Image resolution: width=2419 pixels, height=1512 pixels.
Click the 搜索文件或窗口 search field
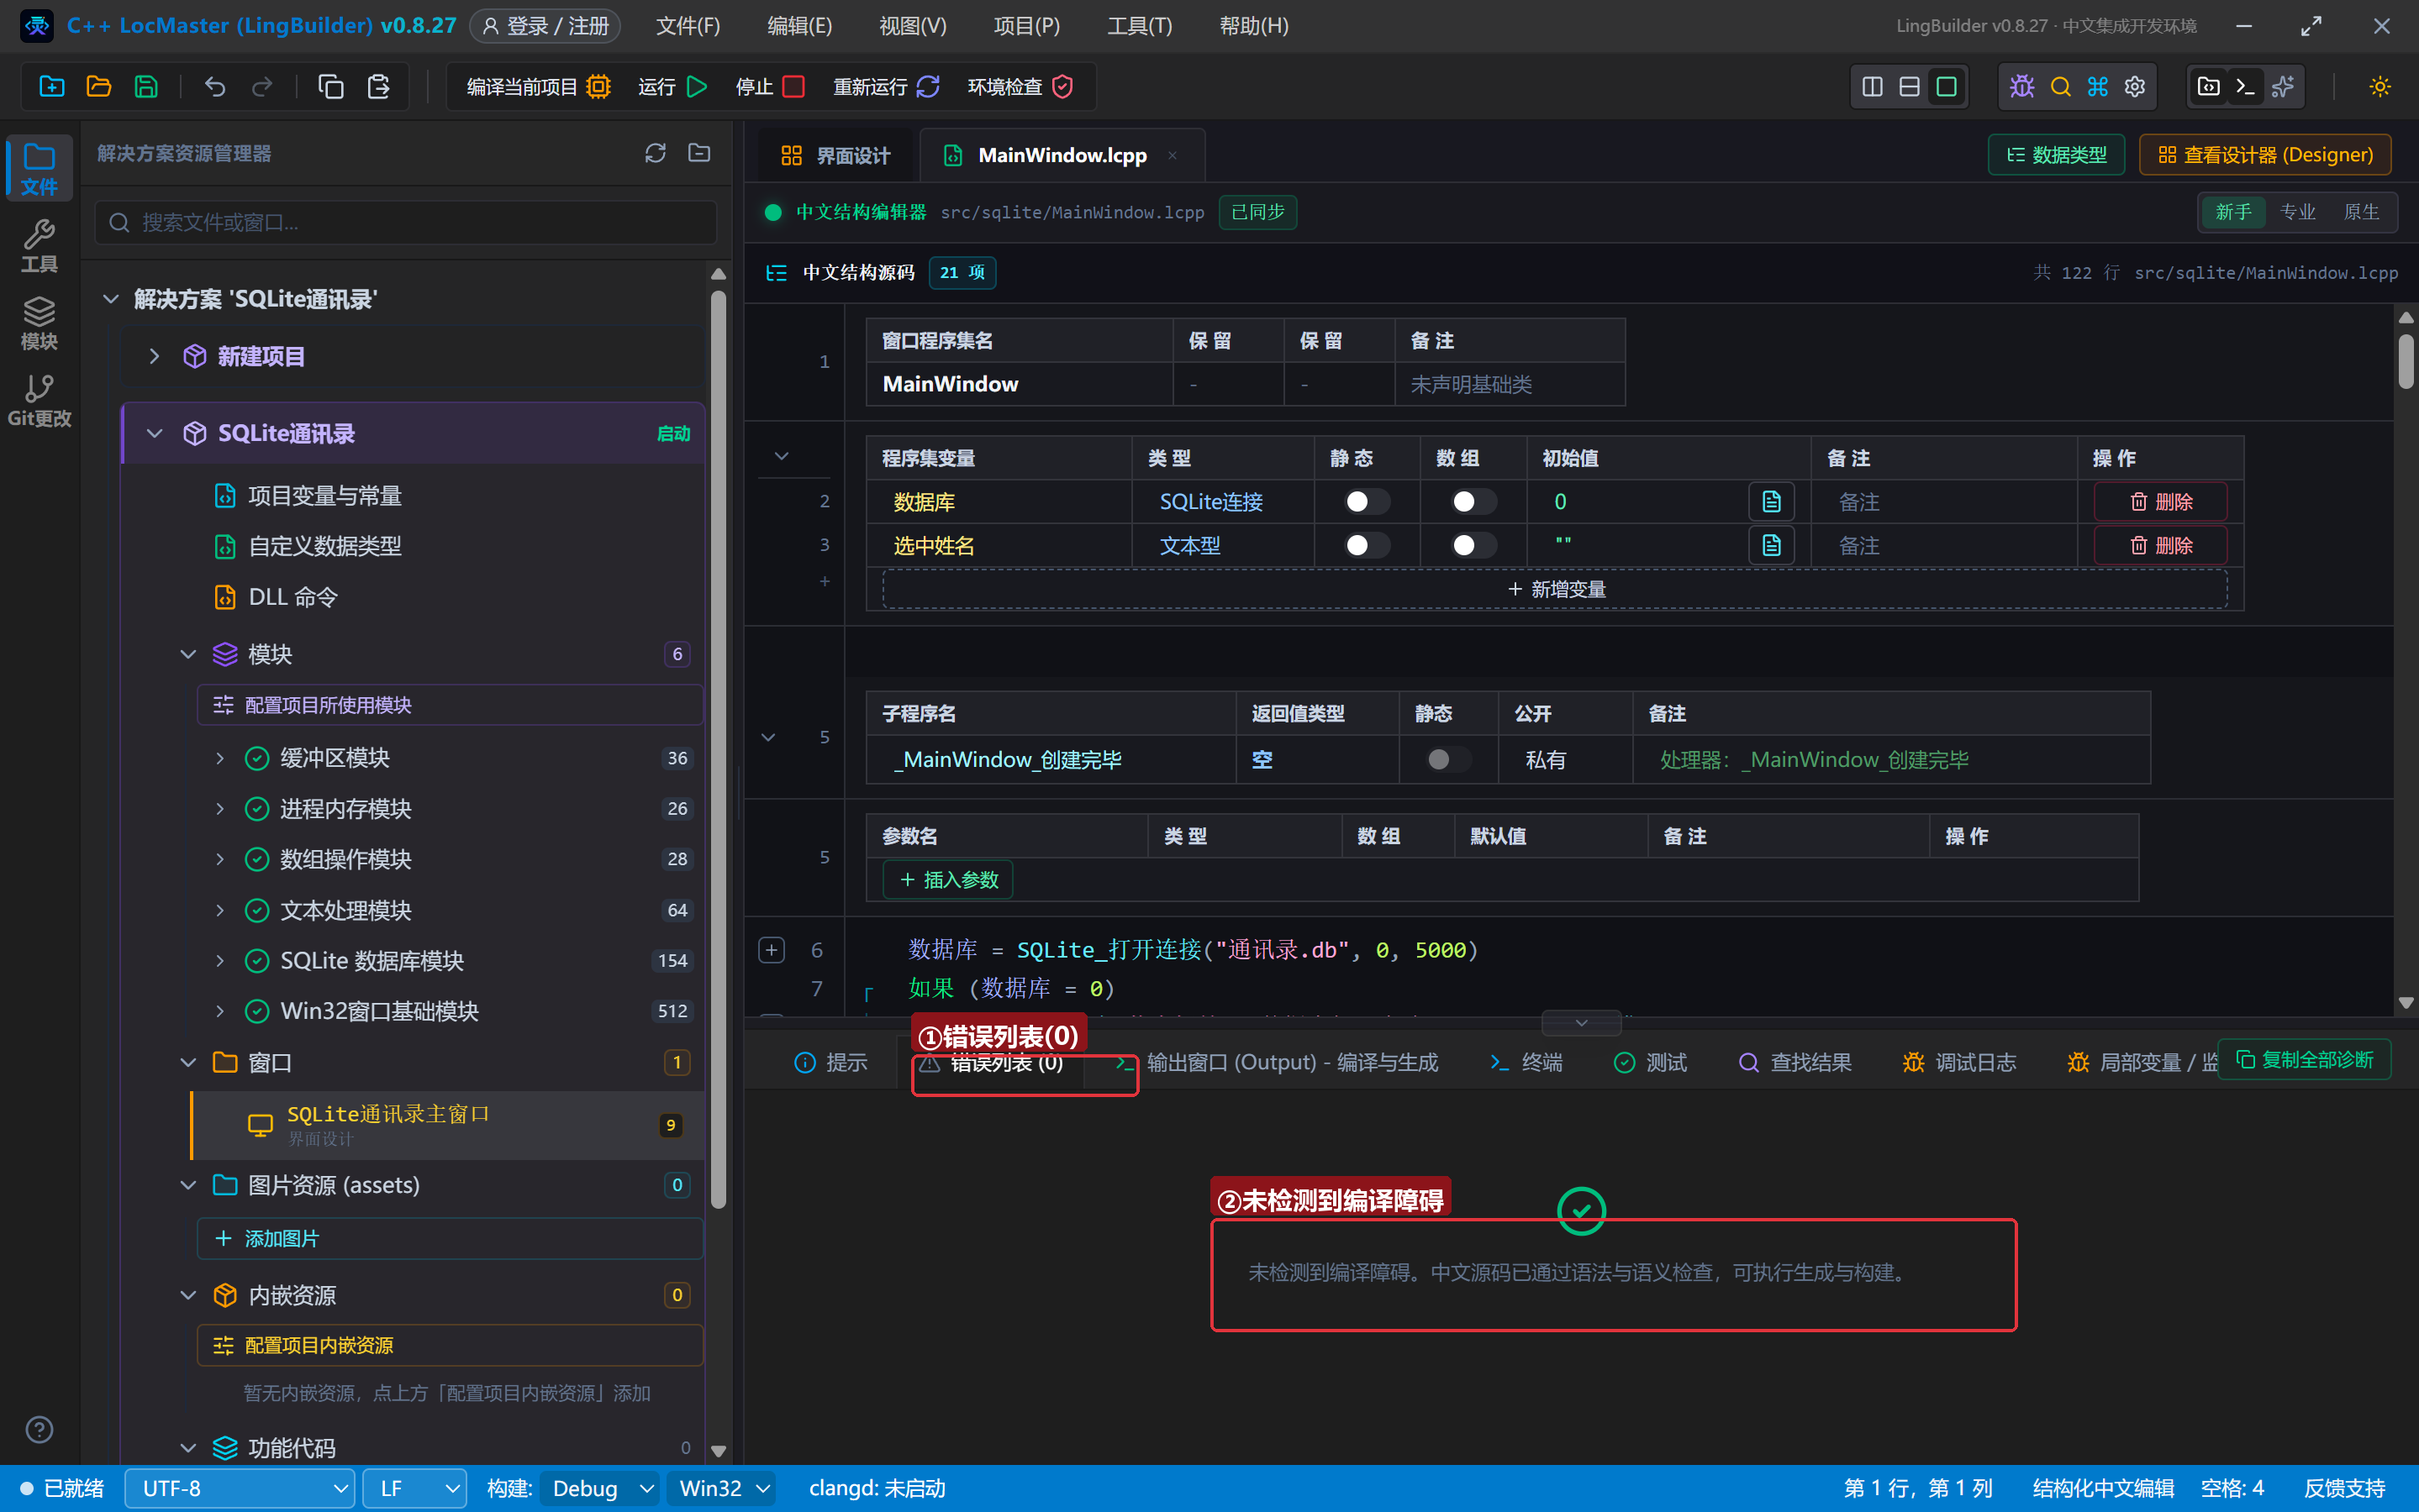coord(406,222)
